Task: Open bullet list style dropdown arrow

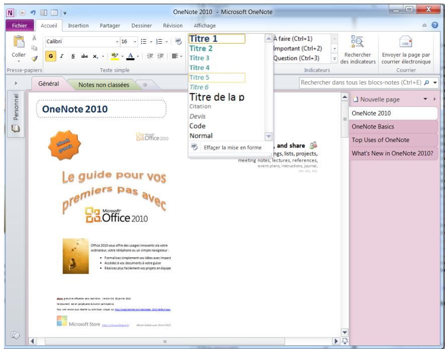Action: click(151, 42)
